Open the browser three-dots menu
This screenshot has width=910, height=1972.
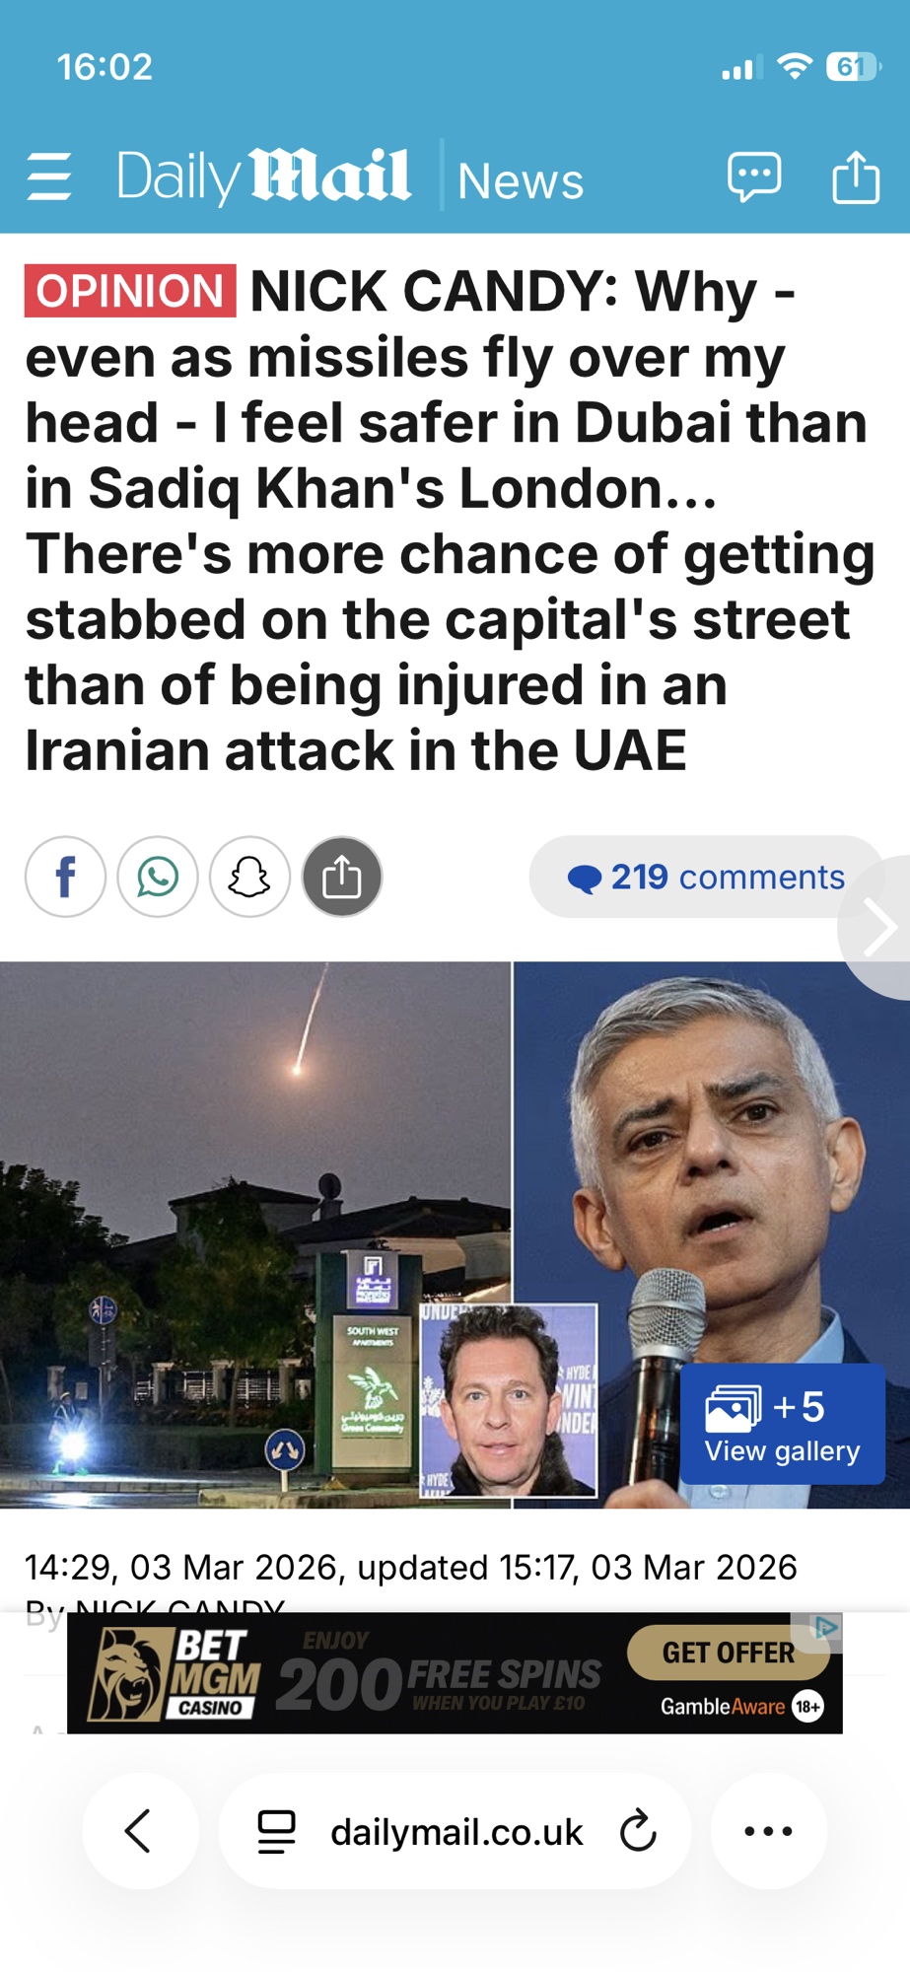pos(768,1831)
